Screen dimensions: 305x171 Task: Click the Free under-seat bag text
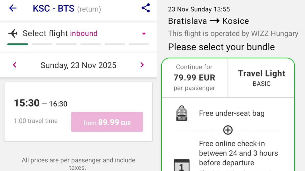click(x=232, y=113)
